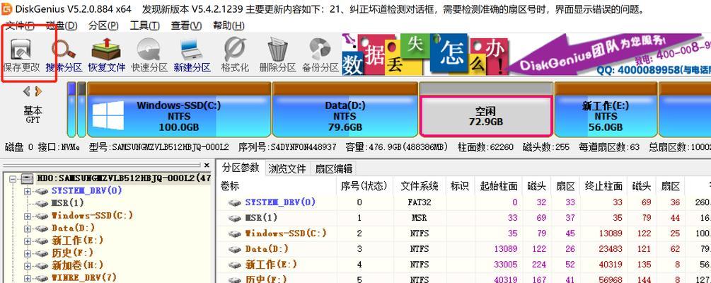Expand 新加卷(H:) node in the tree

click(x=28, y=265)
